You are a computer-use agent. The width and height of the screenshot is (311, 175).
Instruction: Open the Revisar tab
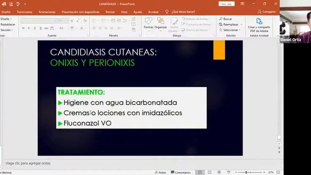point(110,12)
